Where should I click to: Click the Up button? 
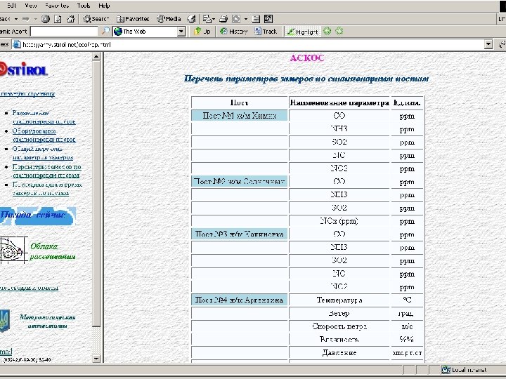tap(202, 32)
